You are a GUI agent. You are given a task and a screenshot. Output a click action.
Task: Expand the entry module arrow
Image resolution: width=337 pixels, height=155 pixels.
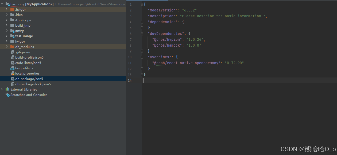click(7, 31)
